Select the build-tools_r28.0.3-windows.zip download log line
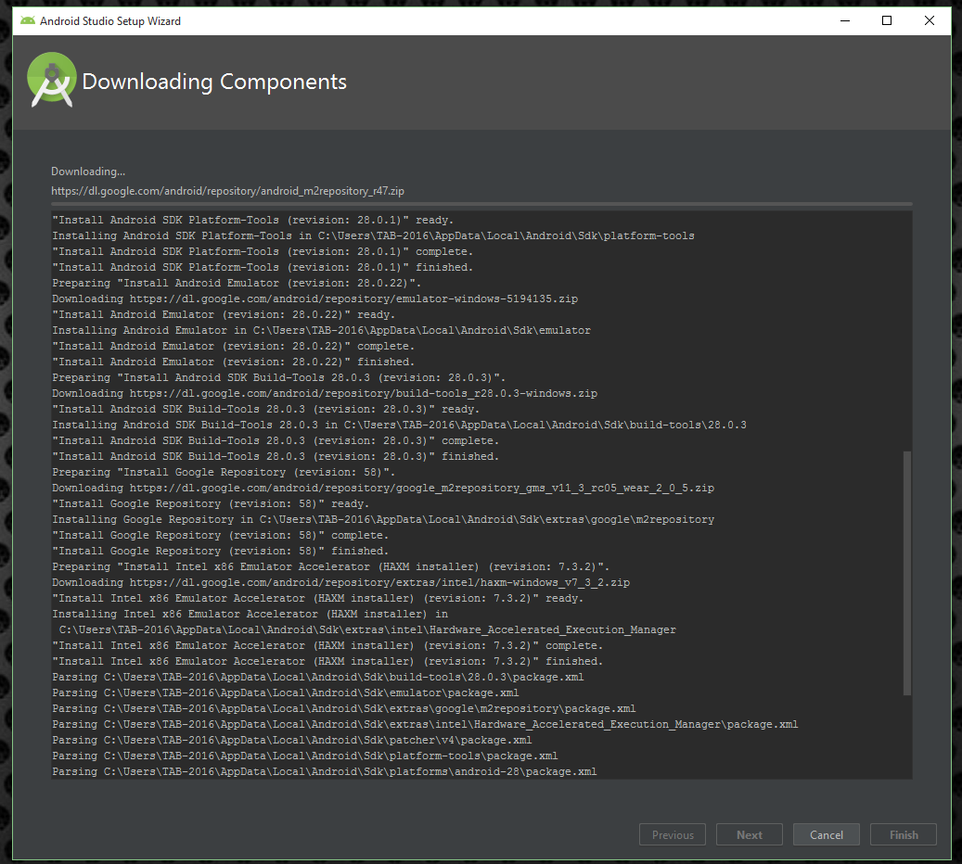Screen dimensions: 962x864 click(325, 393)
